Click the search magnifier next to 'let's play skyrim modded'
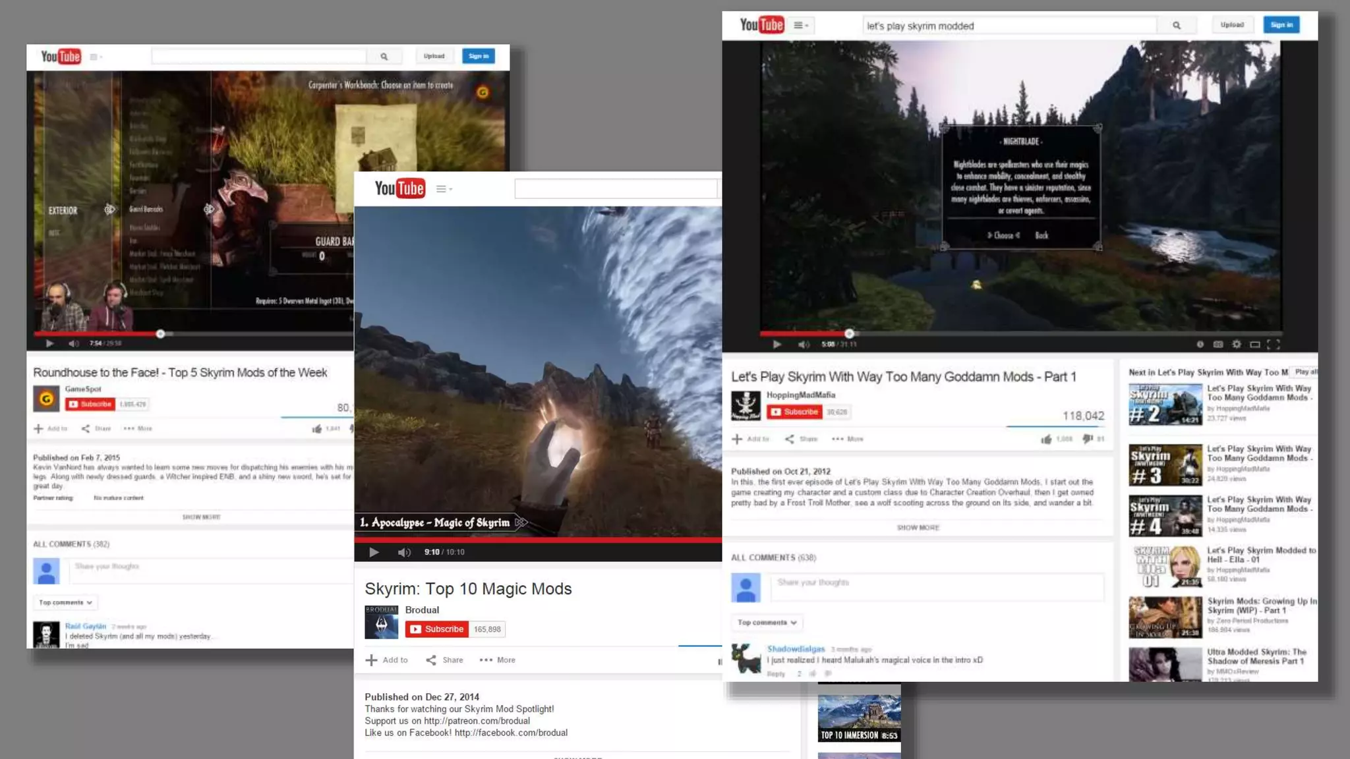1350x759 pixels. (1177, 26)
